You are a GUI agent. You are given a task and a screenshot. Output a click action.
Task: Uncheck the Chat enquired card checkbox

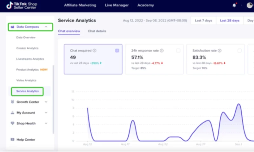click(117, 50)
